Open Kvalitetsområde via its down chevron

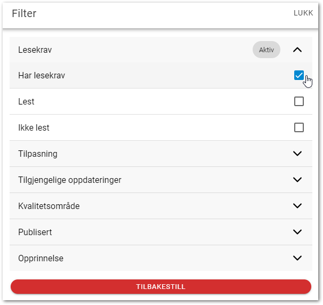tap(298, 206)
